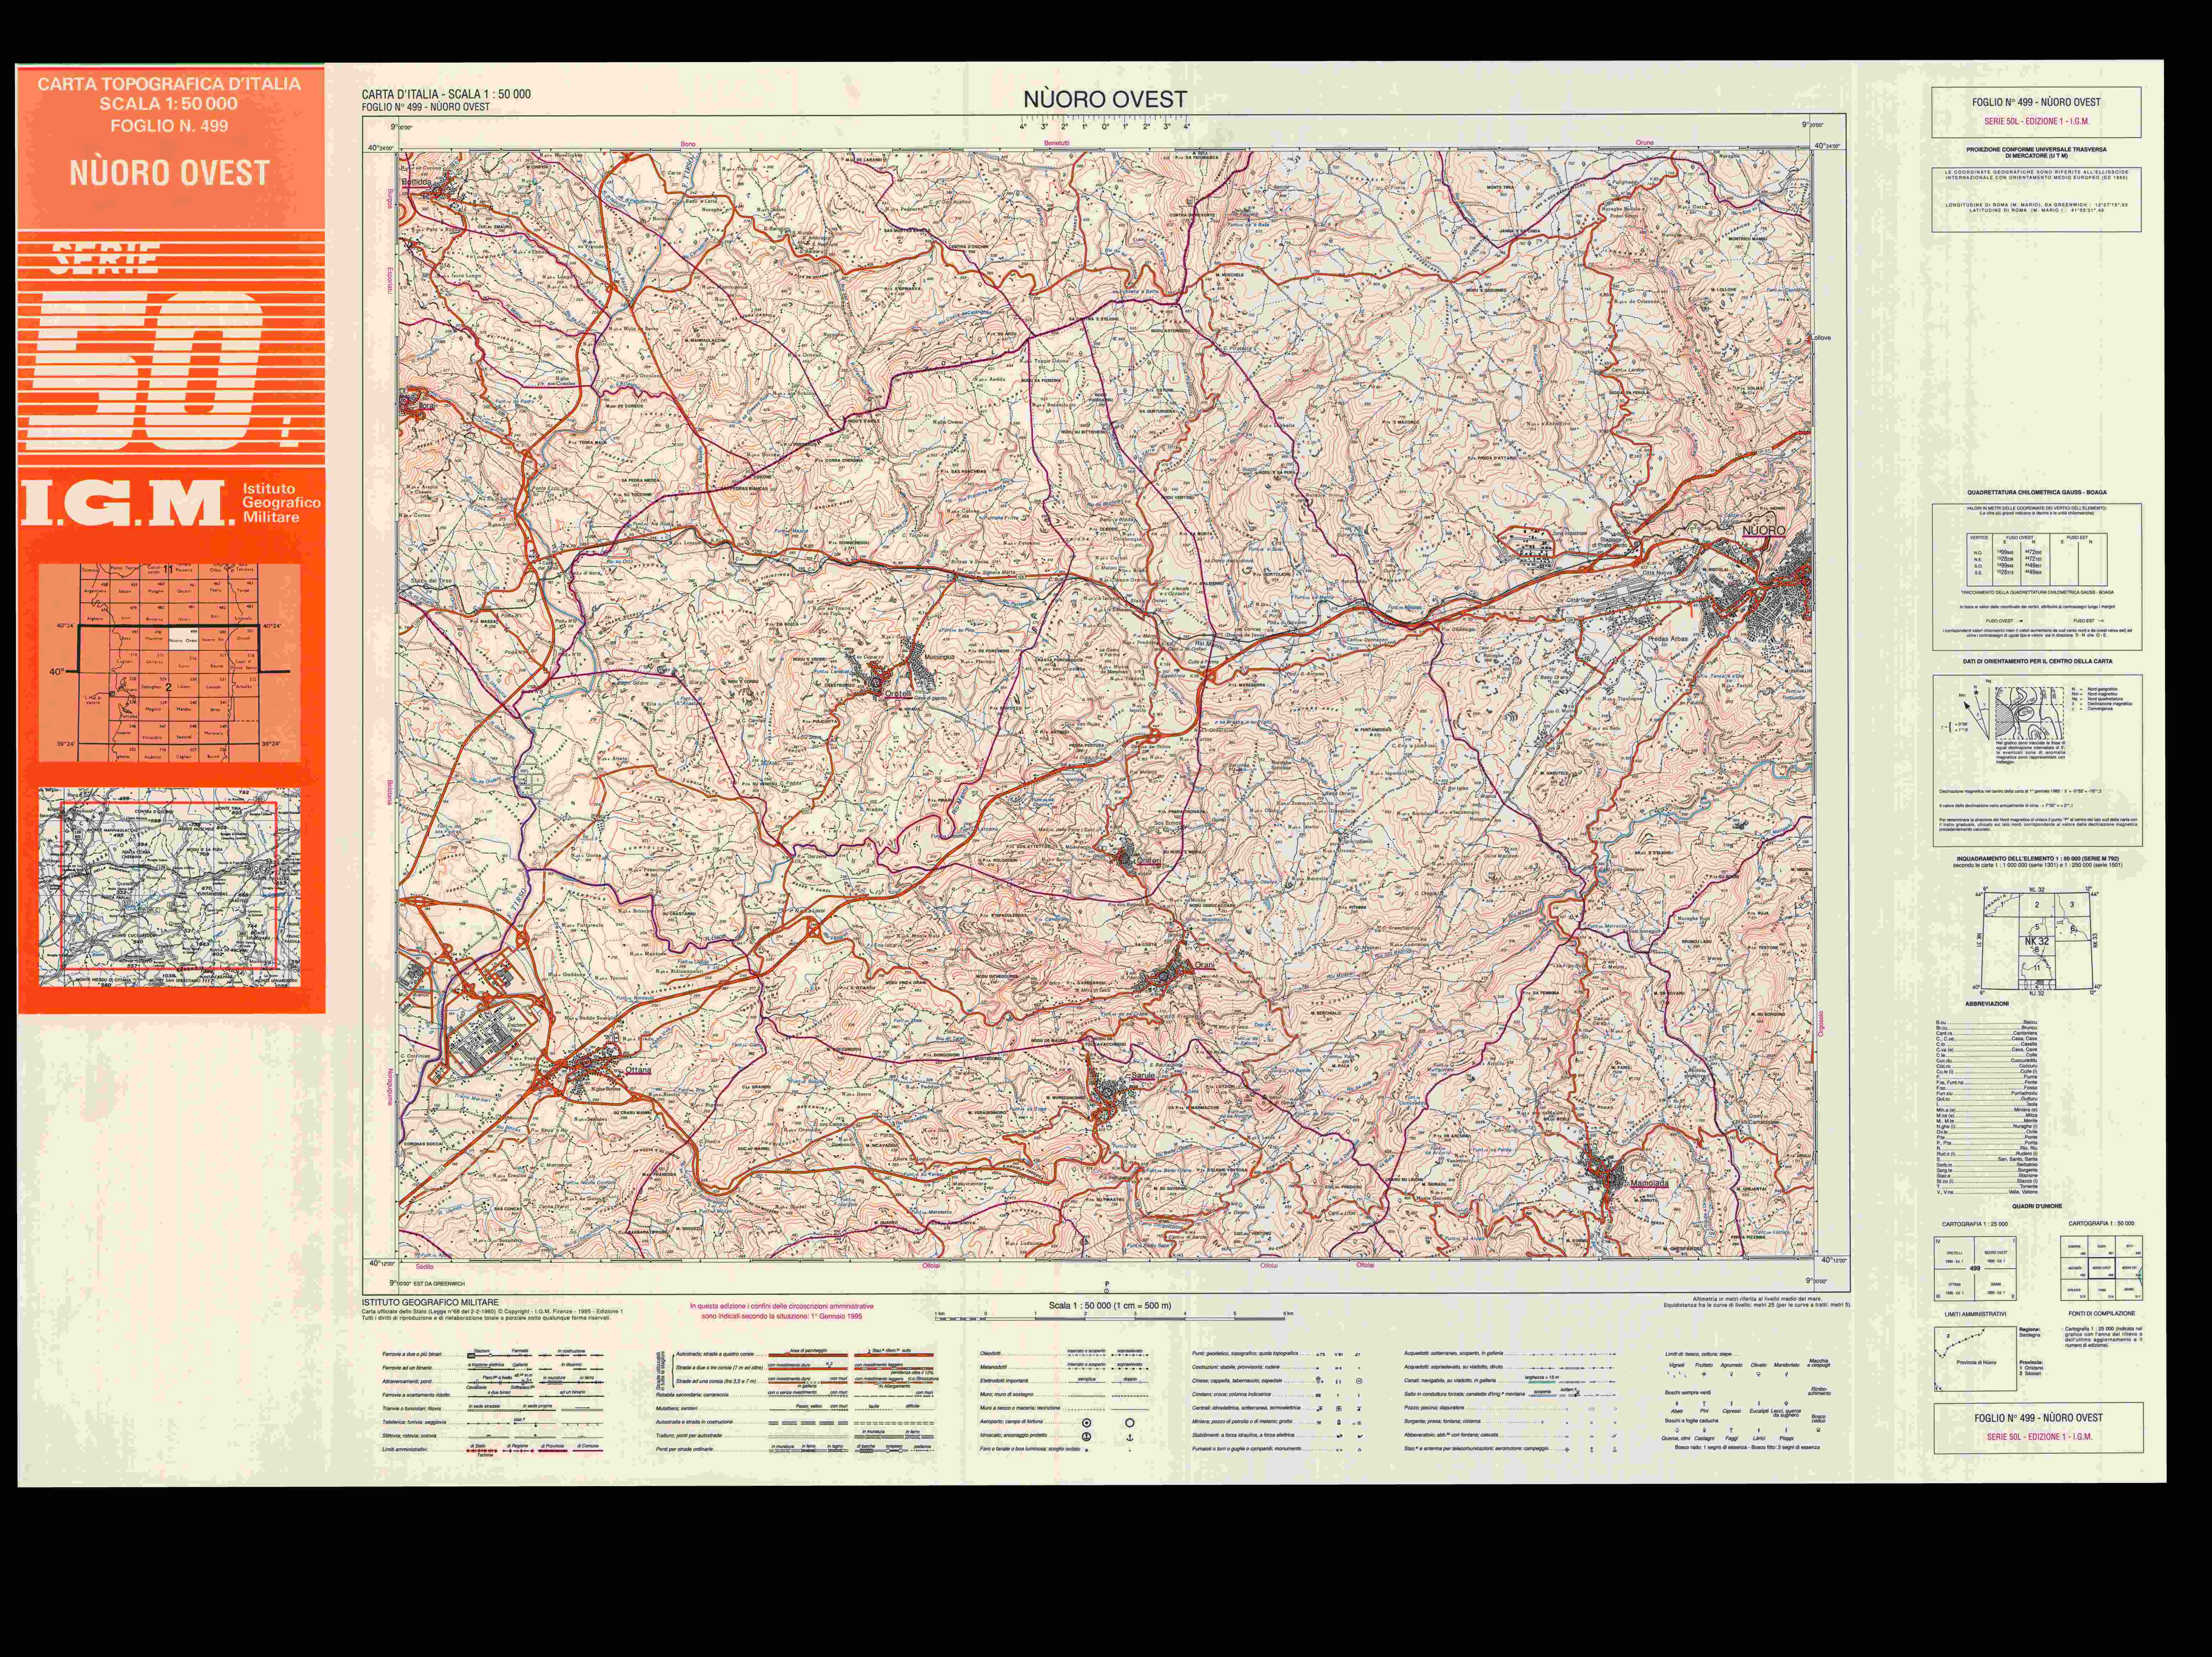
Task: Click the seaplane base symbol beside 'Idroscalo'
Action: tap(1087, 1436)
